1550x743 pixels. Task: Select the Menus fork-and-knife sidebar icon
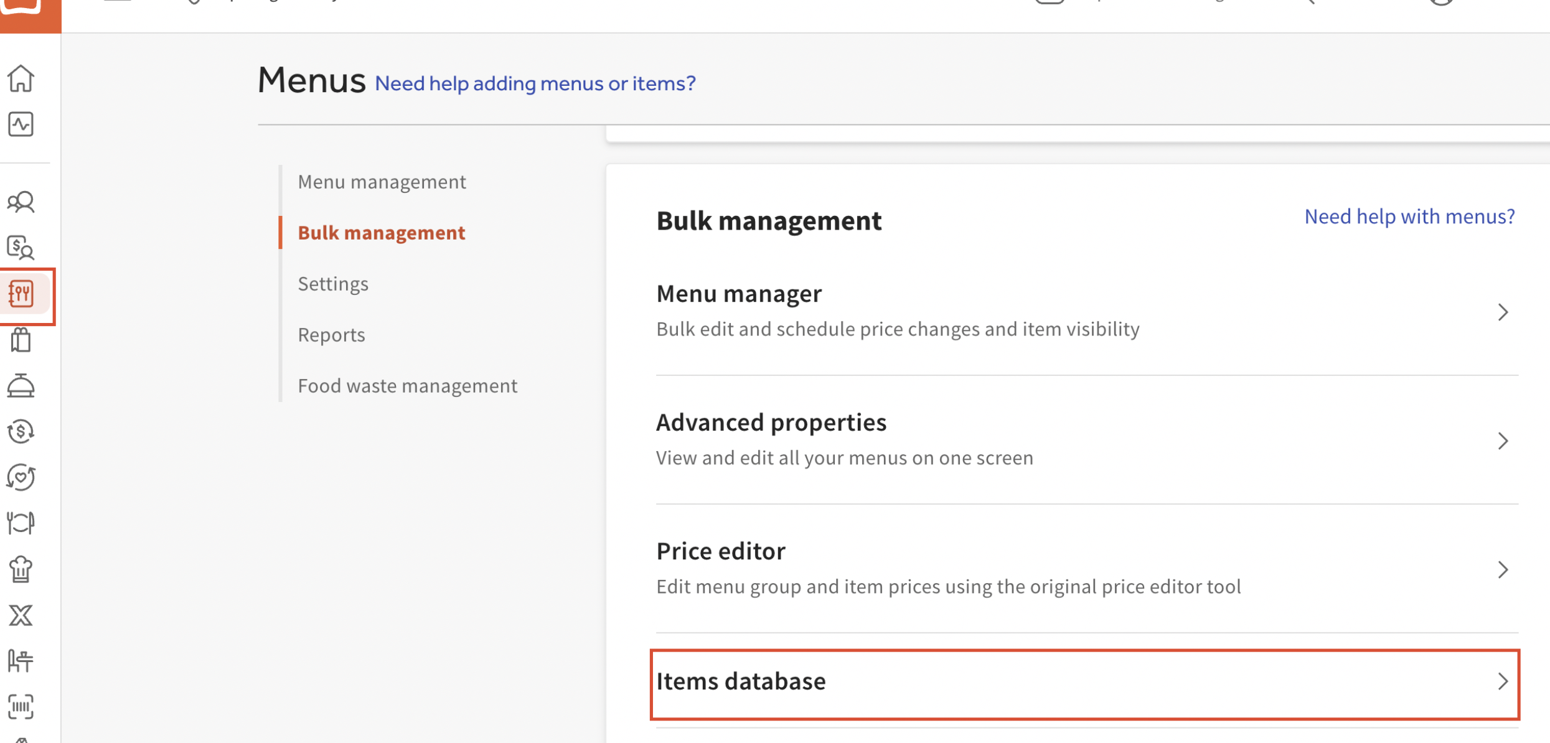click(x=21, y=294)
